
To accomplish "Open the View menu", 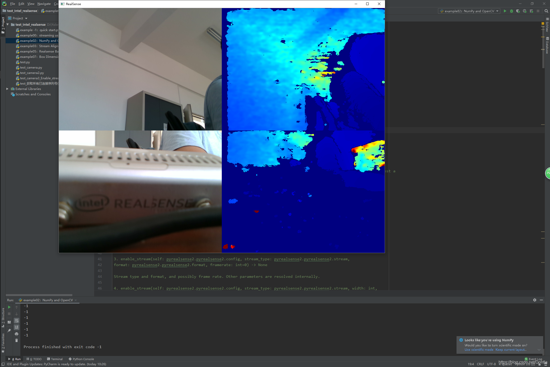I will (31, 4).
